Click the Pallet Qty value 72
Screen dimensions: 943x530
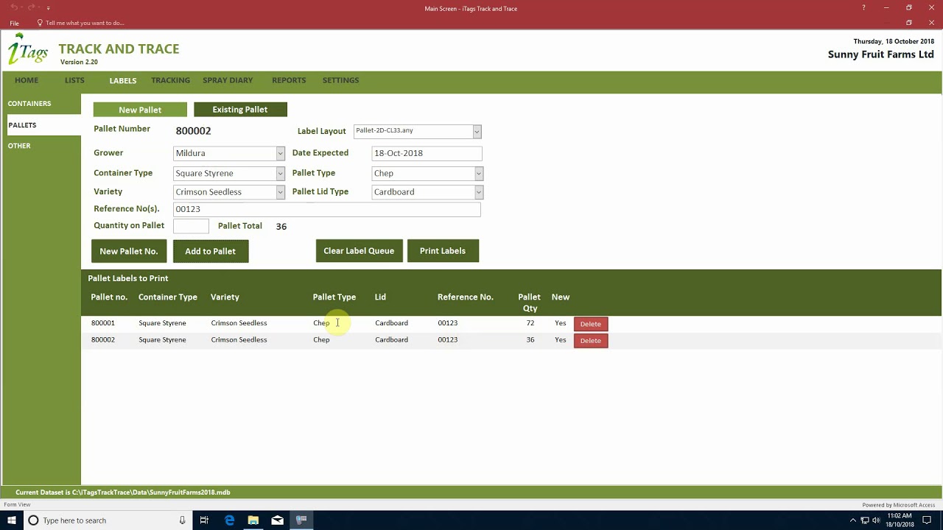point(530,323)
